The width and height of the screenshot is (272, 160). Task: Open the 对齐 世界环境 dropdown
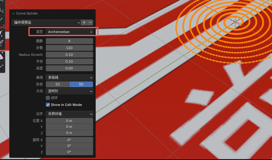[x=69, y=114]
